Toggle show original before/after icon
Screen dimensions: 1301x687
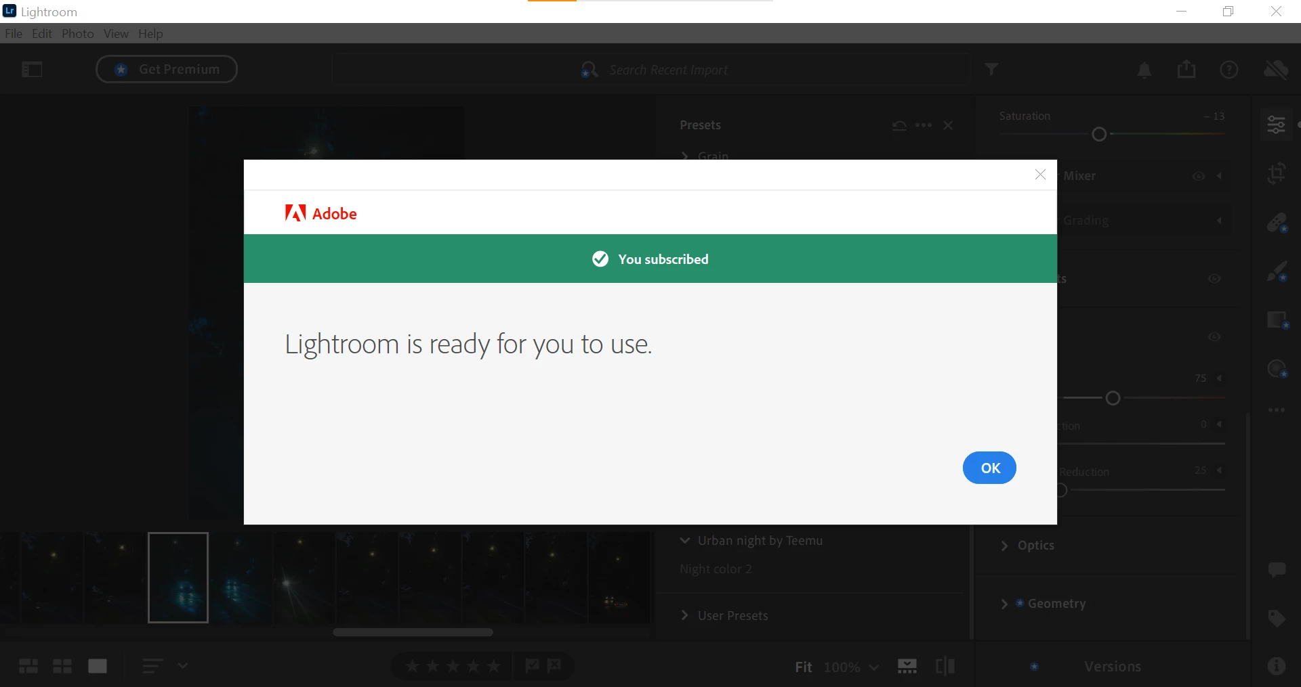coord(945,666)
